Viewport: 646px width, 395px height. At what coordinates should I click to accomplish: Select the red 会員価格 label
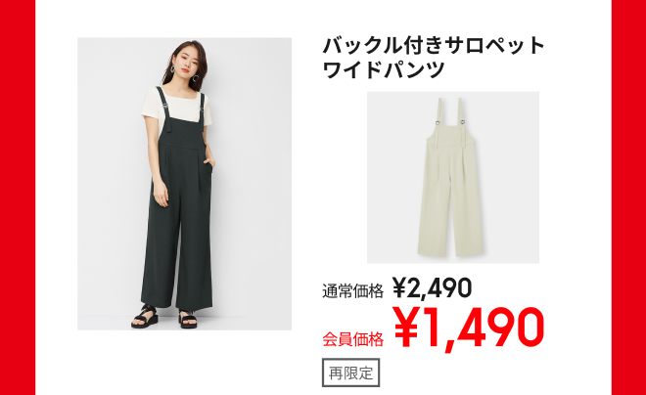click(352, 339)
